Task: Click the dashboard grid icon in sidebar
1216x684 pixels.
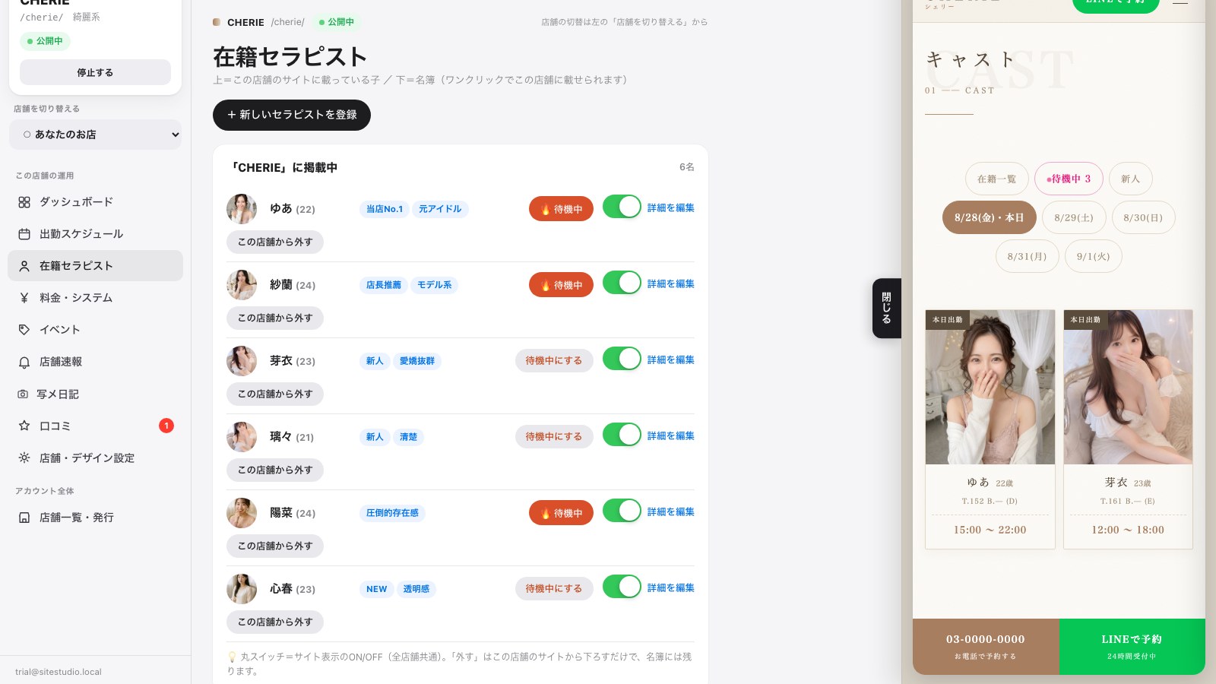Action: 24,202
